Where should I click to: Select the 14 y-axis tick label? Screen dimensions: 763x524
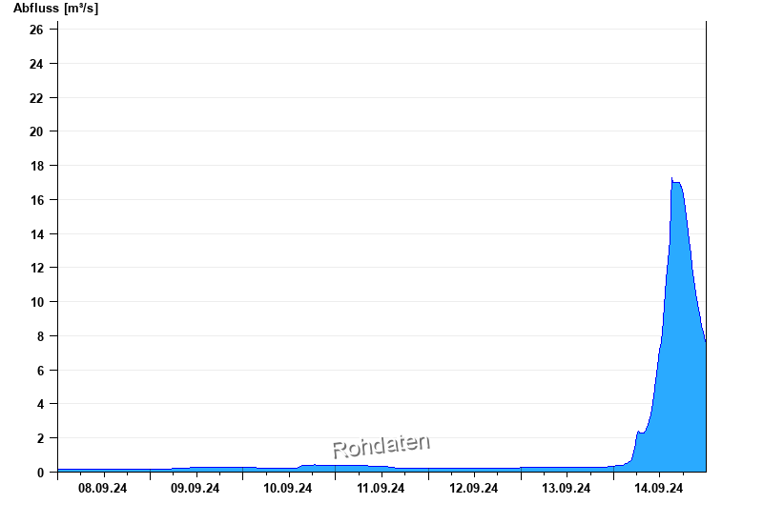pyautogui.click(x=37, y=234)
